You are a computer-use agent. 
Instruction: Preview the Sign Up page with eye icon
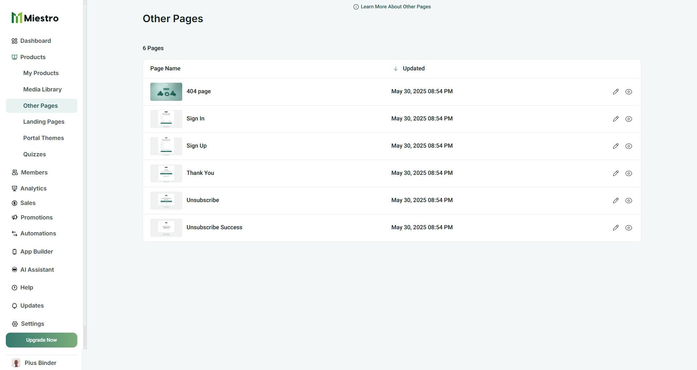[629, 146]
